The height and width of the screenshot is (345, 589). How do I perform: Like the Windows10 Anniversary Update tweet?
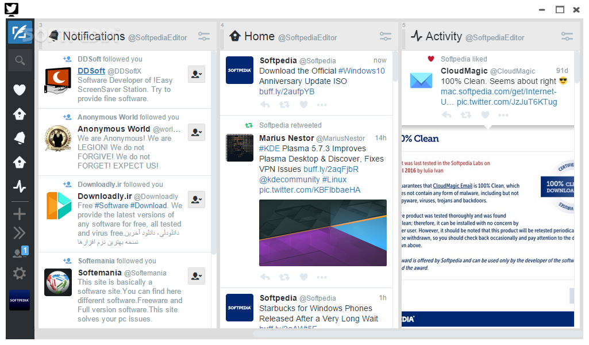pos(304,105)
